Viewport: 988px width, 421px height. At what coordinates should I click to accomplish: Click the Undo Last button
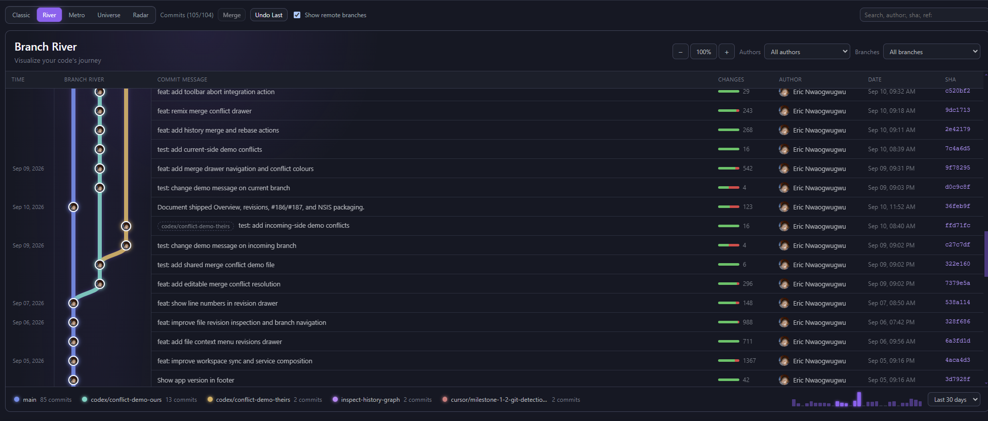pos(269,15)
